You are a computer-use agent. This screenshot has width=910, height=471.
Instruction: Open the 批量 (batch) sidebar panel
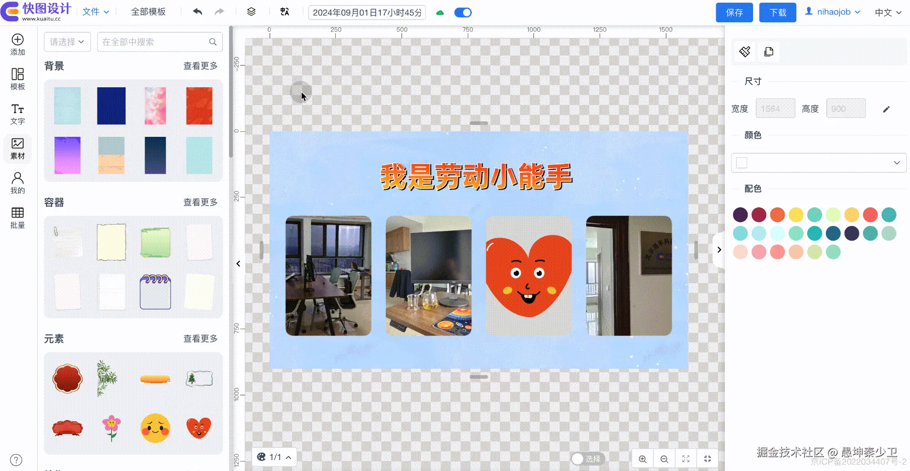pos(17,217)
